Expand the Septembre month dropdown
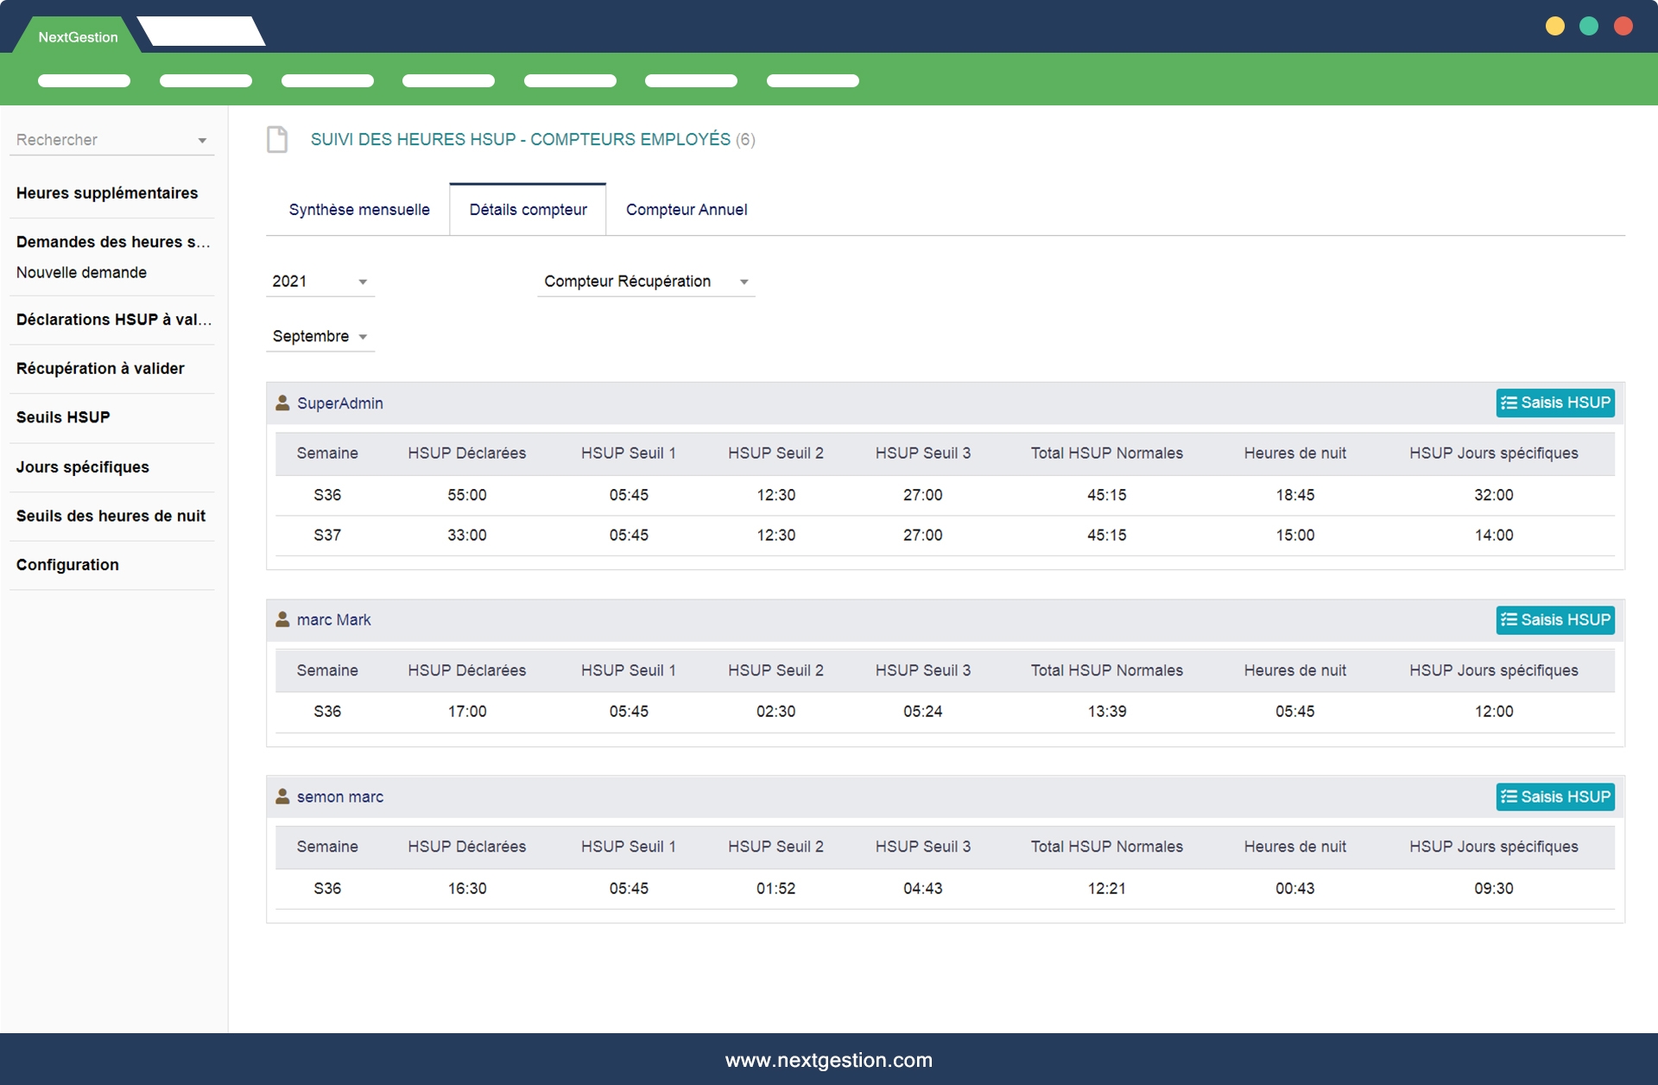 point(320,337)
